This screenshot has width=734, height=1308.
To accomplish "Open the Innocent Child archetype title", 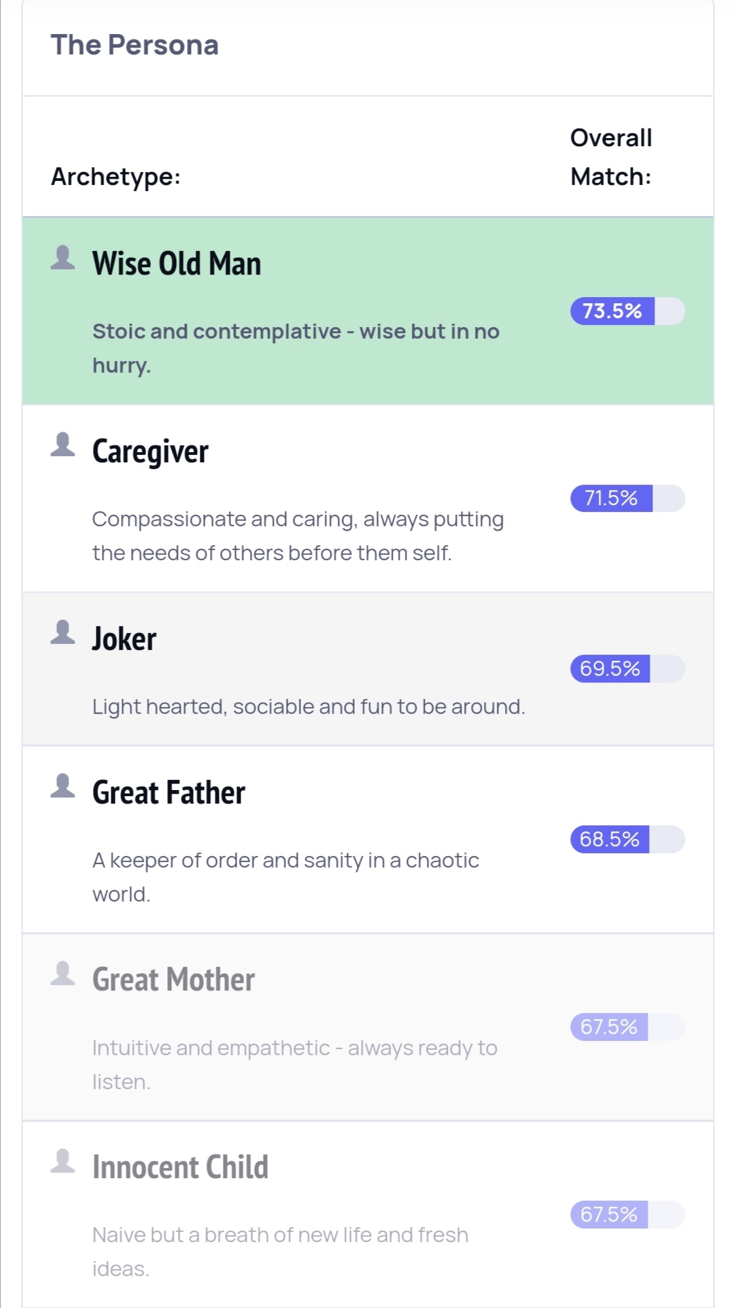I will coord(180,1167).
